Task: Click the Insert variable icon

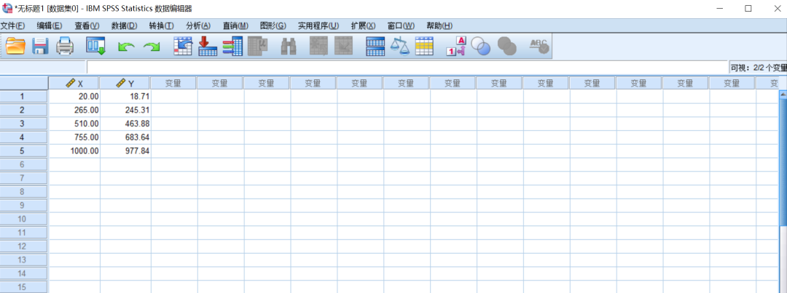Action: tap(344, 46)
